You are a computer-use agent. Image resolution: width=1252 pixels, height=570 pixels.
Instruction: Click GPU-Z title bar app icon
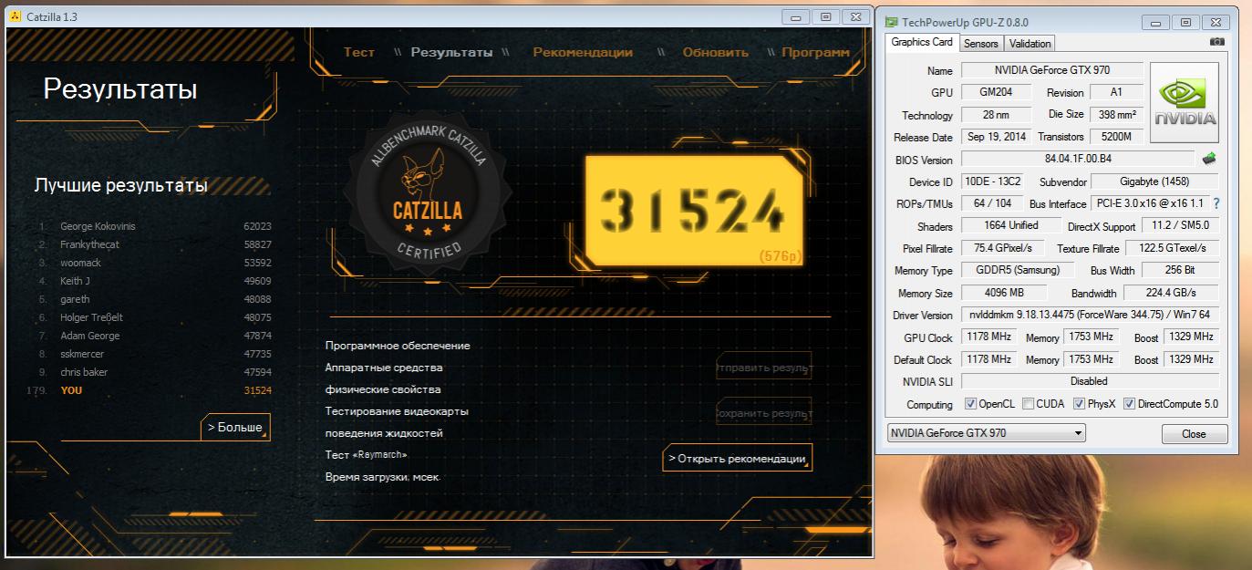point(892,22)
